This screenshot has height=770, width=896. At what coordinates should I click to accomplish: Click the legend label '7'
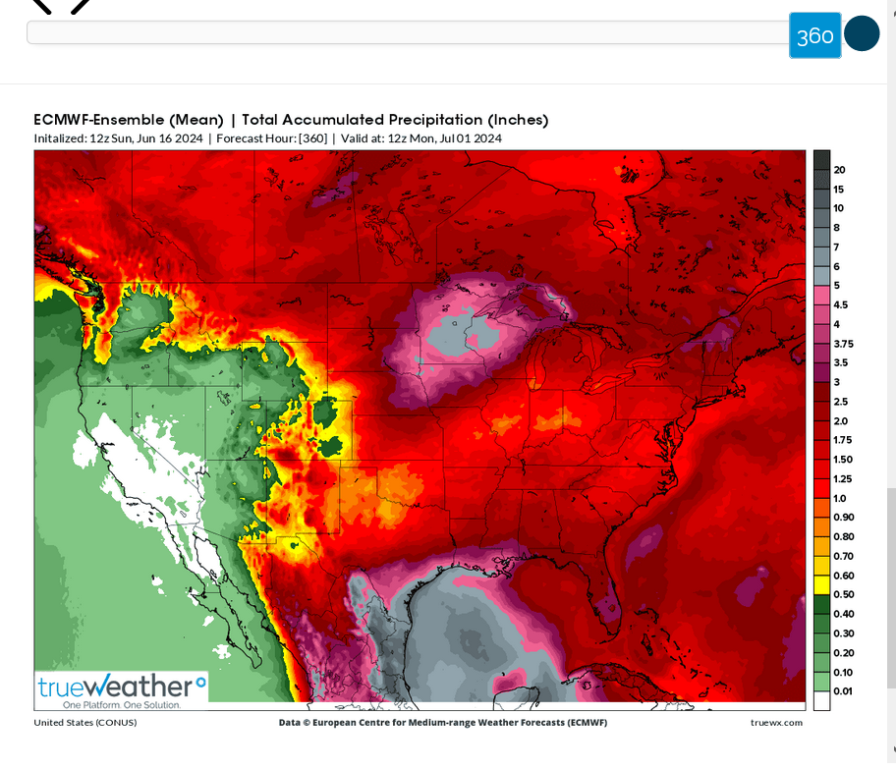837,247
